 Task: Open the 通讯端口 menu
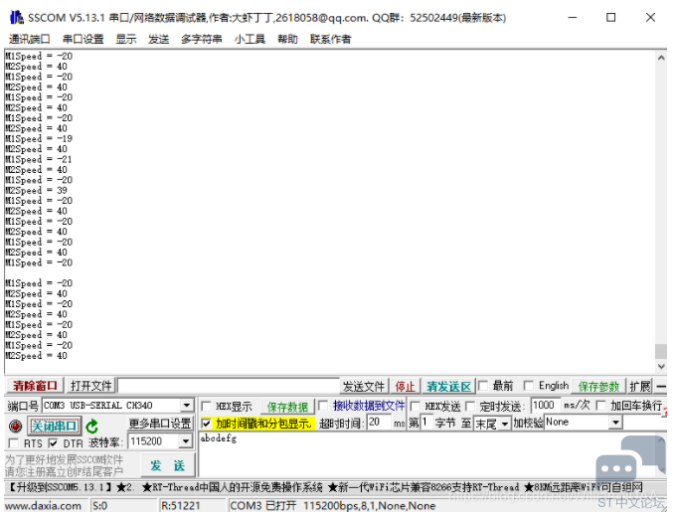click(x=29, y=39)
